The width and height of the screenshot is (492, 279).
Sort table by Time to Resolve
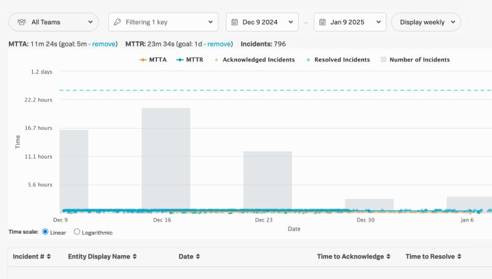tap(433, 256)
